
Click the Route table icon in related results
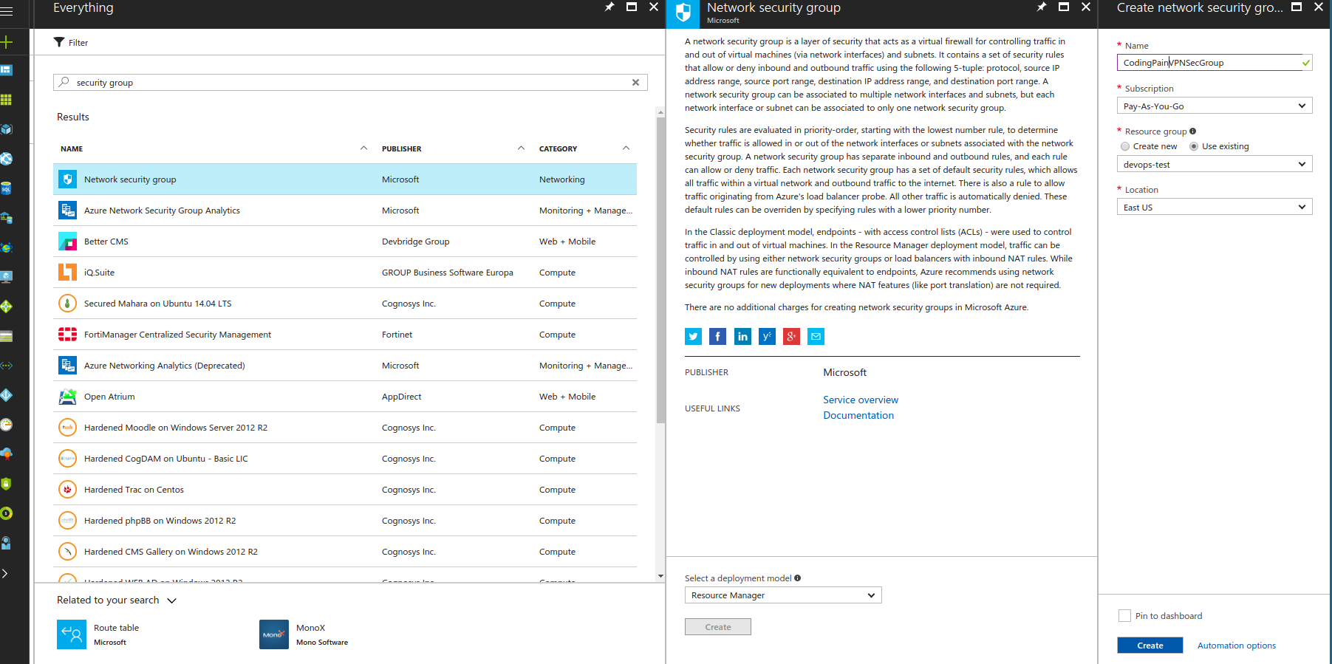pyautogui.click(x=72, y=634)
